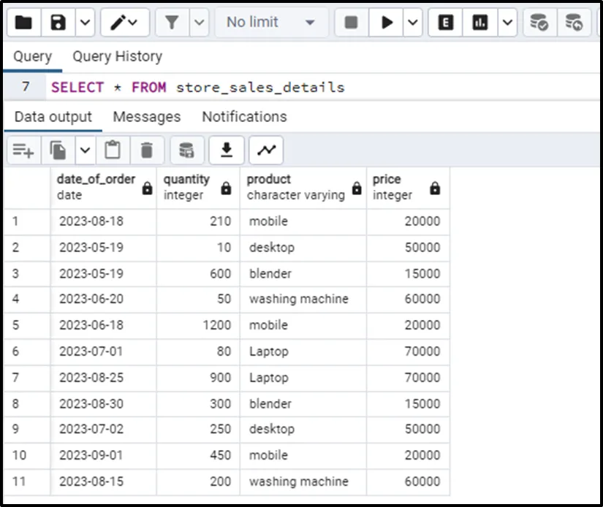Select the washing machine cell in row 4

pyautogui.click(x=298, y=299)
